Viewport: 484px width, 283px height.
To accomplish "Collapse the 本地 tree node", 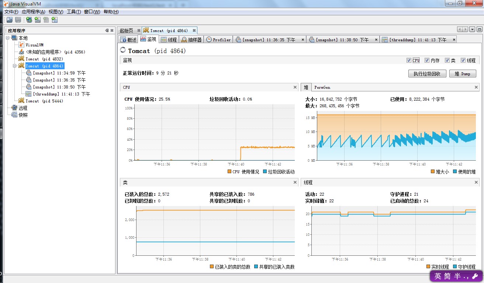I will (x=8, y=38).
